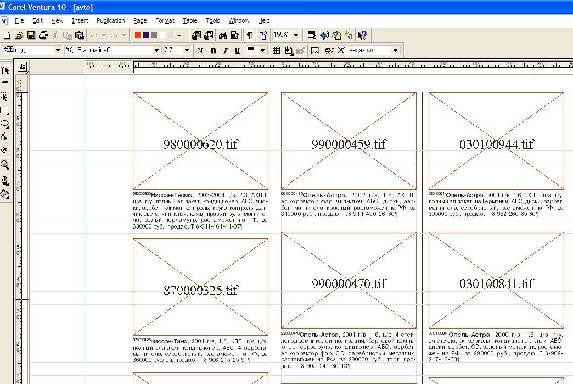
Task: Click the window with lock icon after zoom
Action: coord(312,36)
